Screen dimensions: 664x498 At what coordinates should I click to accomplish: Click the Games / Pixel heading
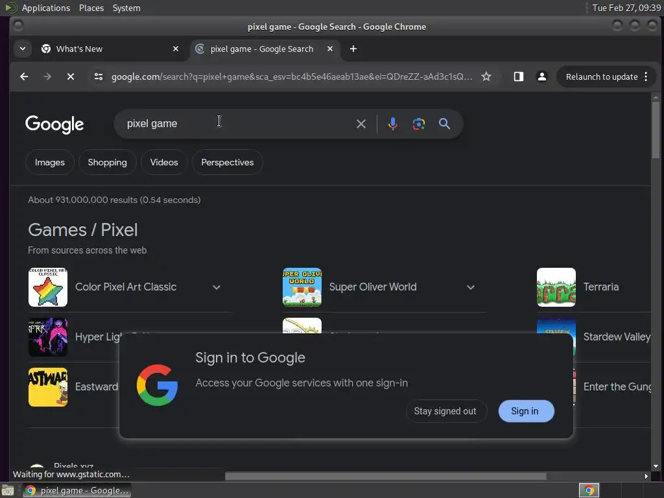pyautogui.click(x=82, y=230)
